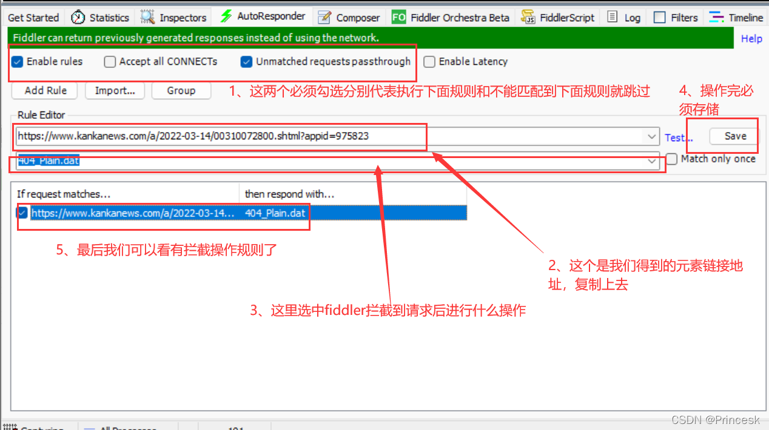Click the green Fiddler info banner text
The height and width of the screenshot is (430, 769).
click(196, 38)
